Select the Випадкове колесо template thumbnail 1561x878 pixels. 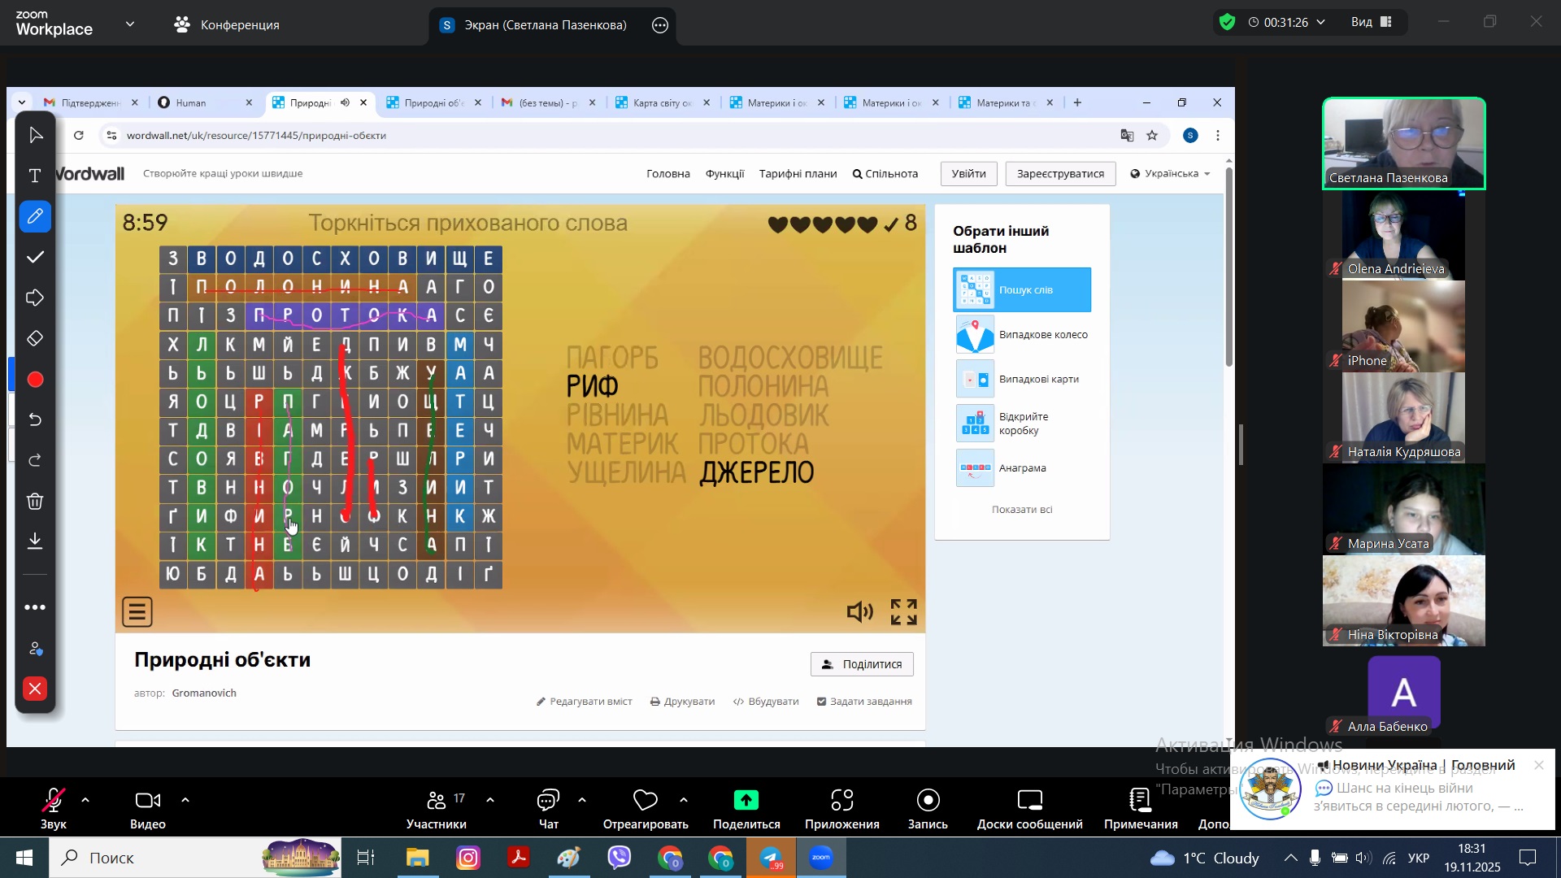(975, 335)
